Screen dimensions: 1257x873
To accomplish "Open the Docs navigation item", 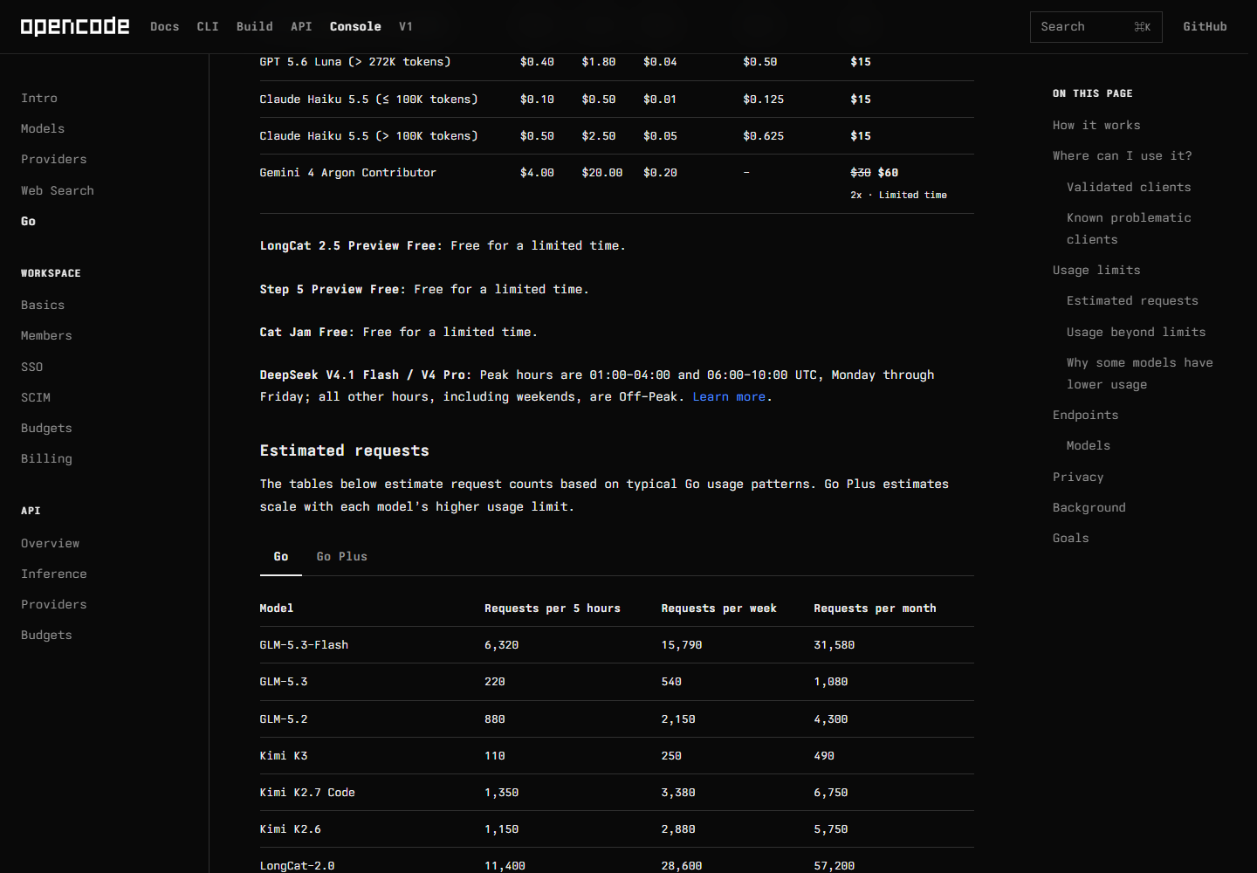I will pos(165,26).
